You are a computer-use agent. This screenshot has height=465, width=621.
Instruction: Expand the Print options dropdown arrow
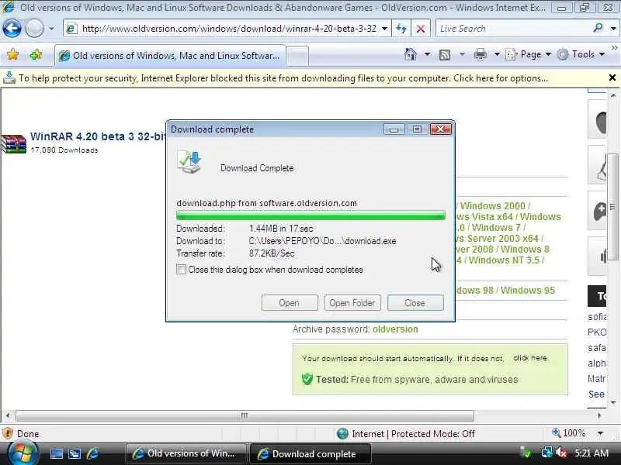coord(497,54)
